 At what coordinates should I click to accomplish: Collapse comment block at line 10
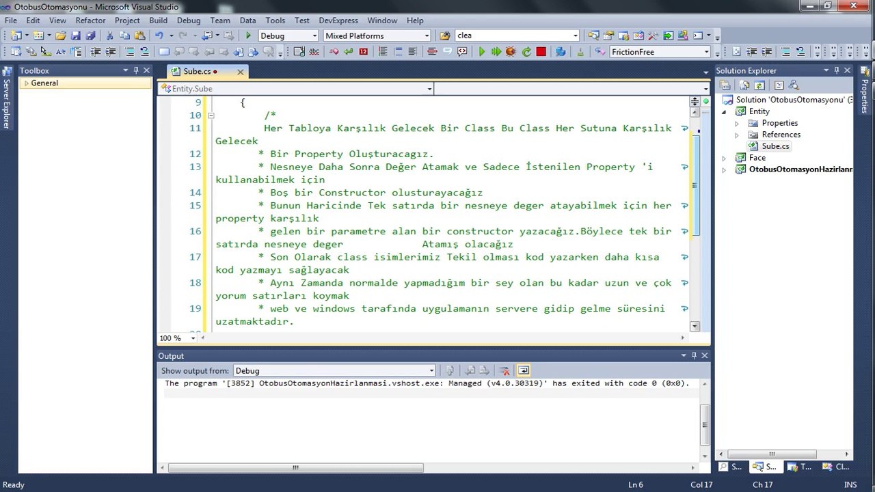[x=211, y=115]
